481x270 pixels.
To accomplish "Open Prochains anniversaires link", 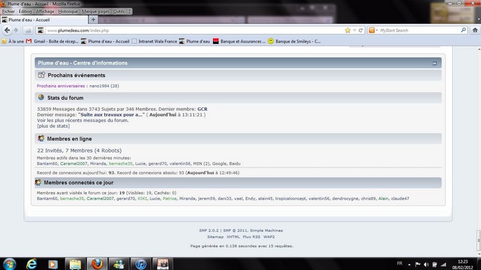I will pos(60,86).
